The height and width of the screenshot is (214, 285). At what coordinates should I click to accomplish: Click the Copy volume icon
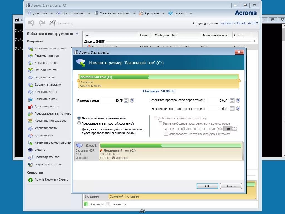click(x=30, y=63)
